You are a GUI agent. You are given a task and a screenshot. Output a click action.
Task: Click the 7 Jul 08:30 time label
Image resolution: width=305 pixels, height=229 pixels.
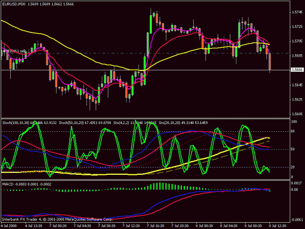[106, 226]
